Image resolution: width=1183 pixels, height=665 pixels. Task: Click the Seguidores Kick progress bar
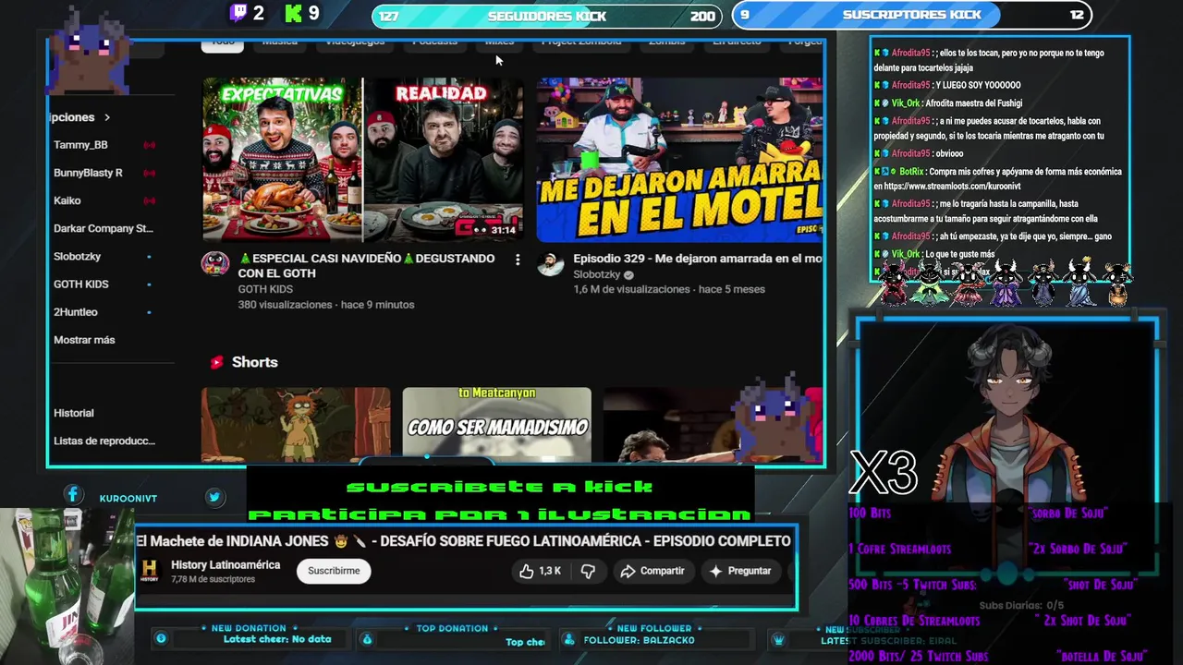tap(547, 16)
